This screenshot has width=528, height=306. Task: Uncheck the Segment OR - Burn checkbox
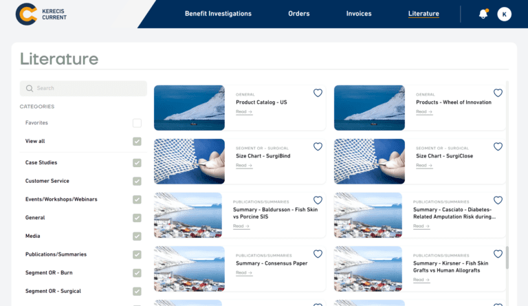137,273
